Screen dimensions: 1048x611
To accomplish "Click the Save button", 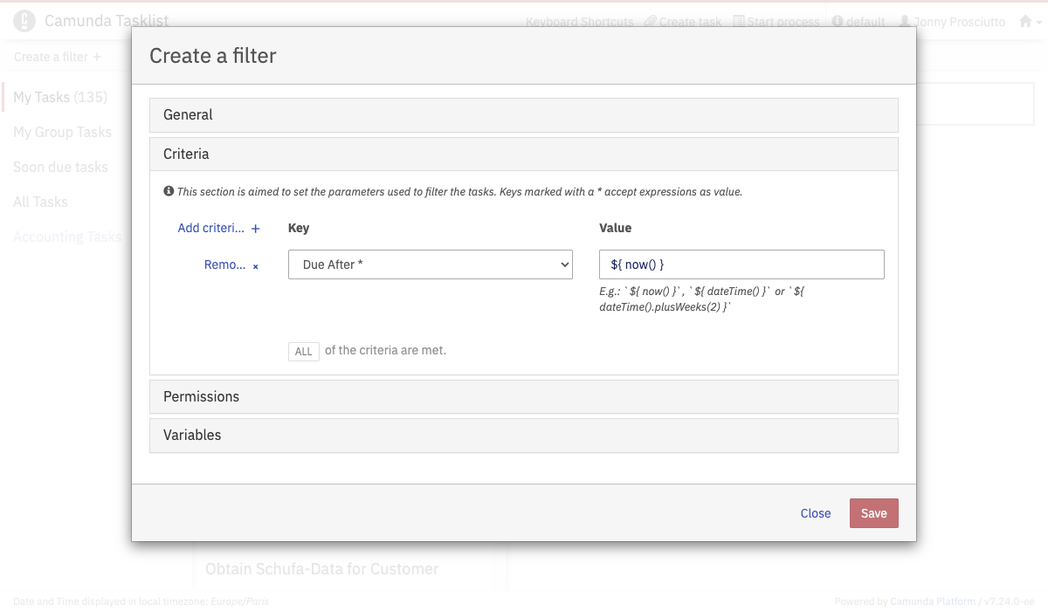I will [x=873, y=513].
